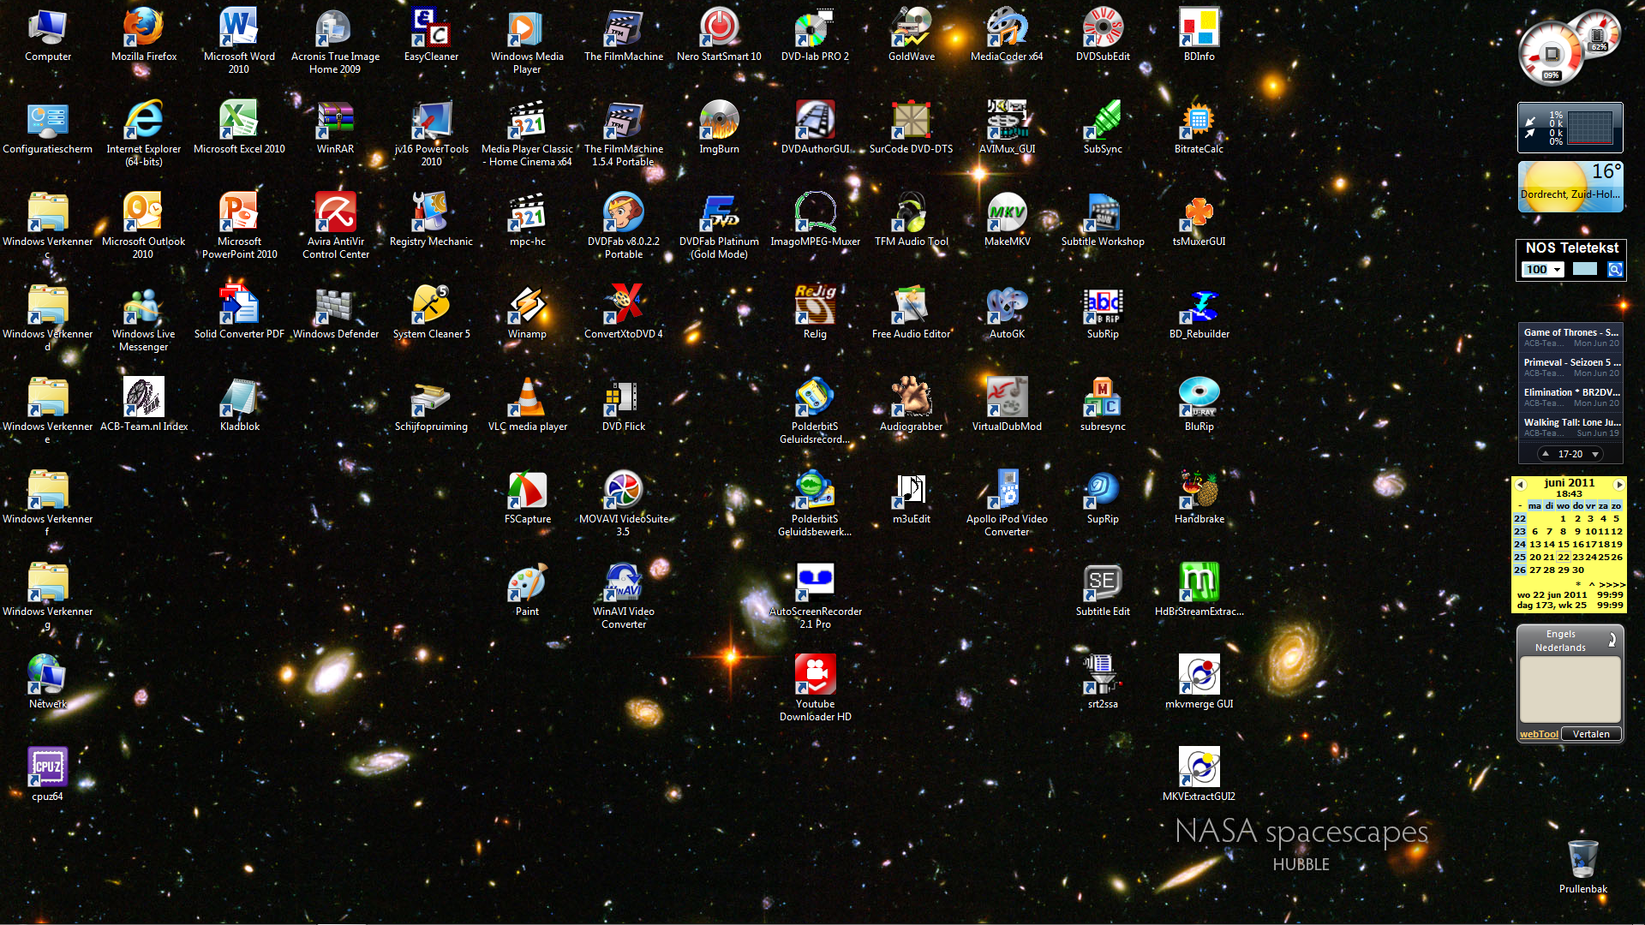
Task: Open the BDInfo shortcut
Action: (1199, 35)
